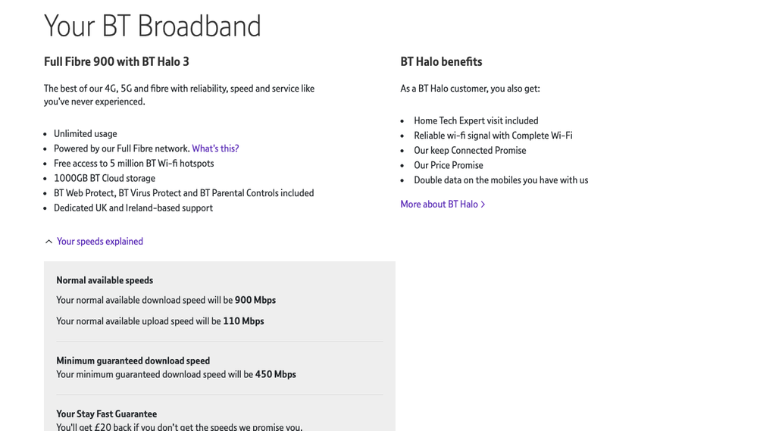757x431 pixels.
Task: Click the bold 900 Mbps download speed
Action: tap(255, 301)
